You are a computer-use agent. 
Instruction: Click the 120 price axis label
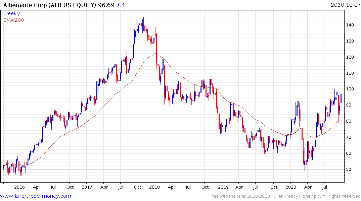[350, 57]
